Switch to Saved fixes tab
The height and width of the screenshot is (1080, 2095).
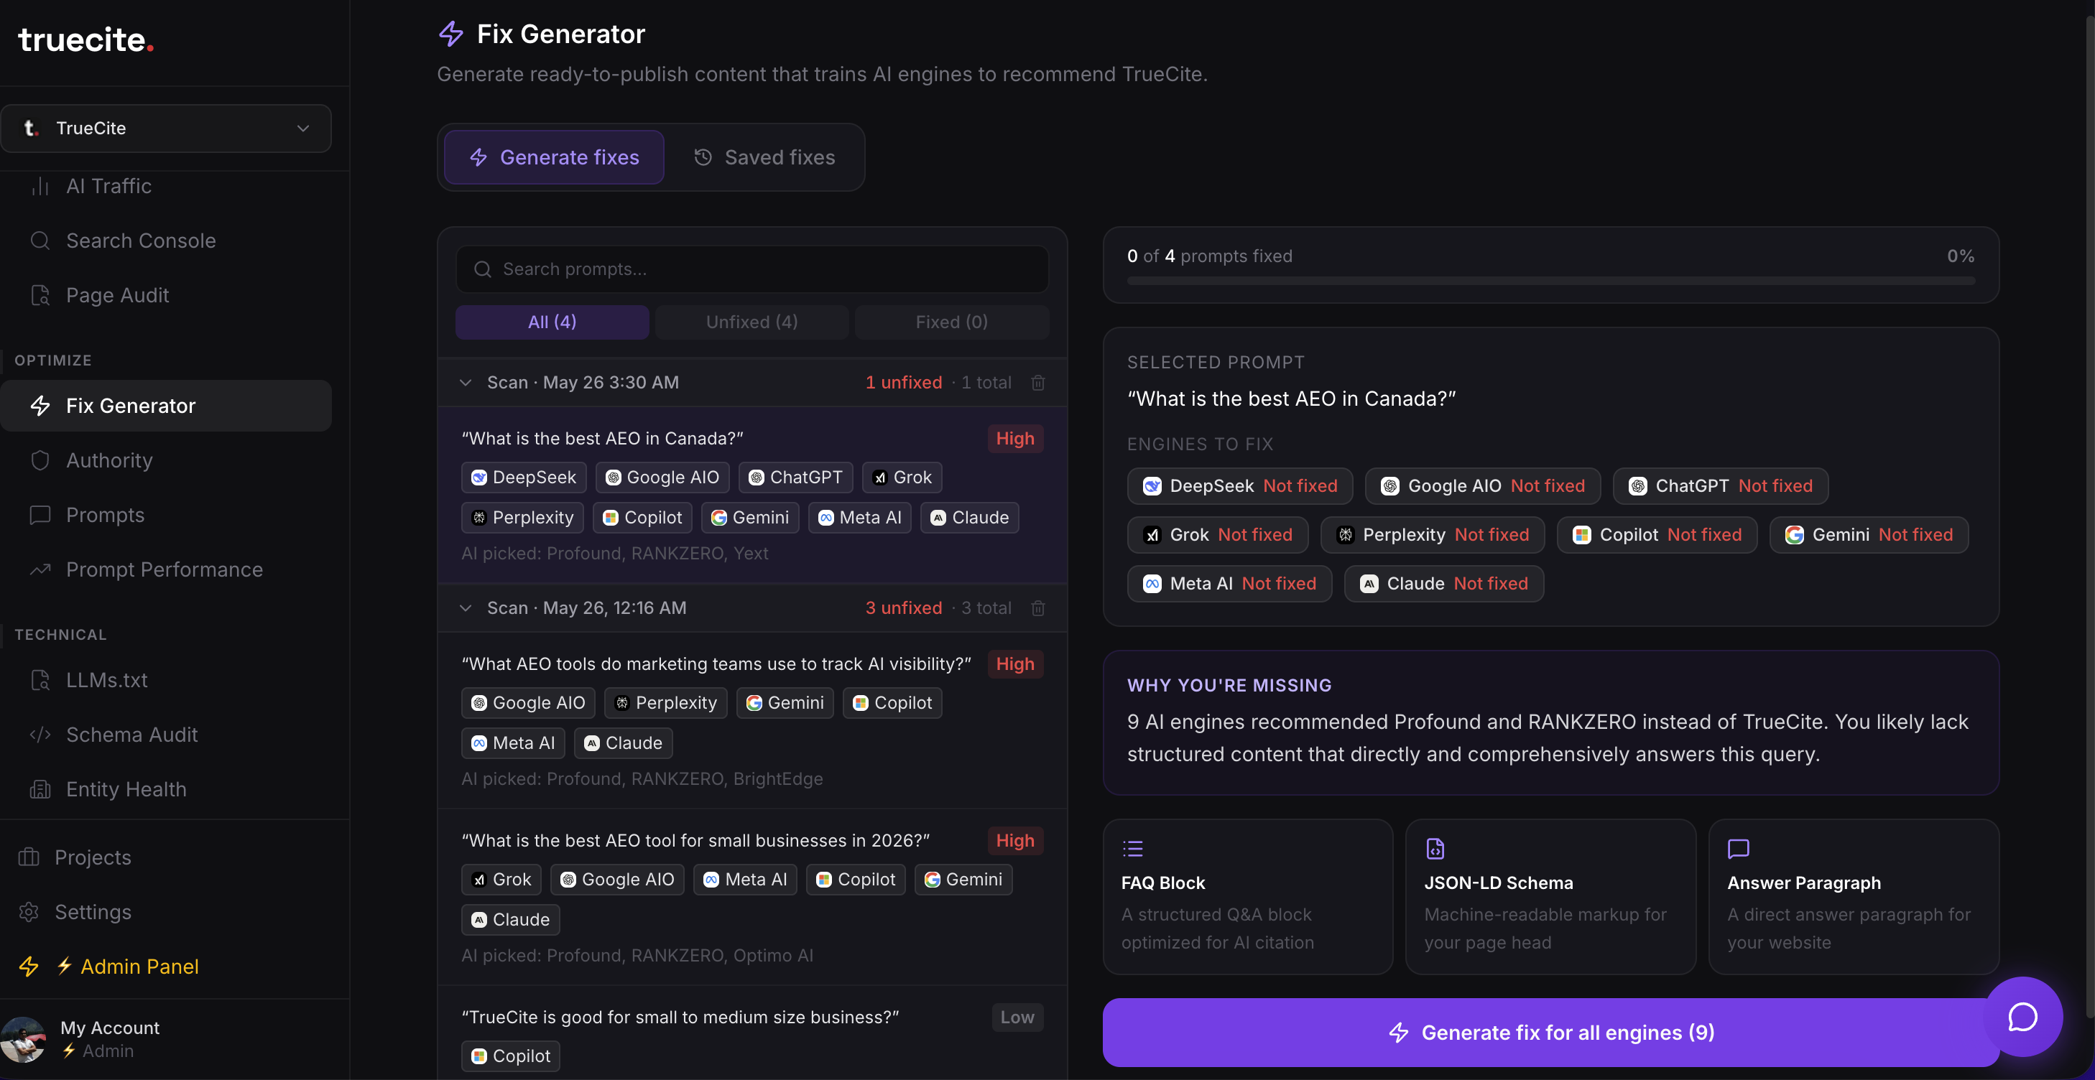tap(764, 157)
